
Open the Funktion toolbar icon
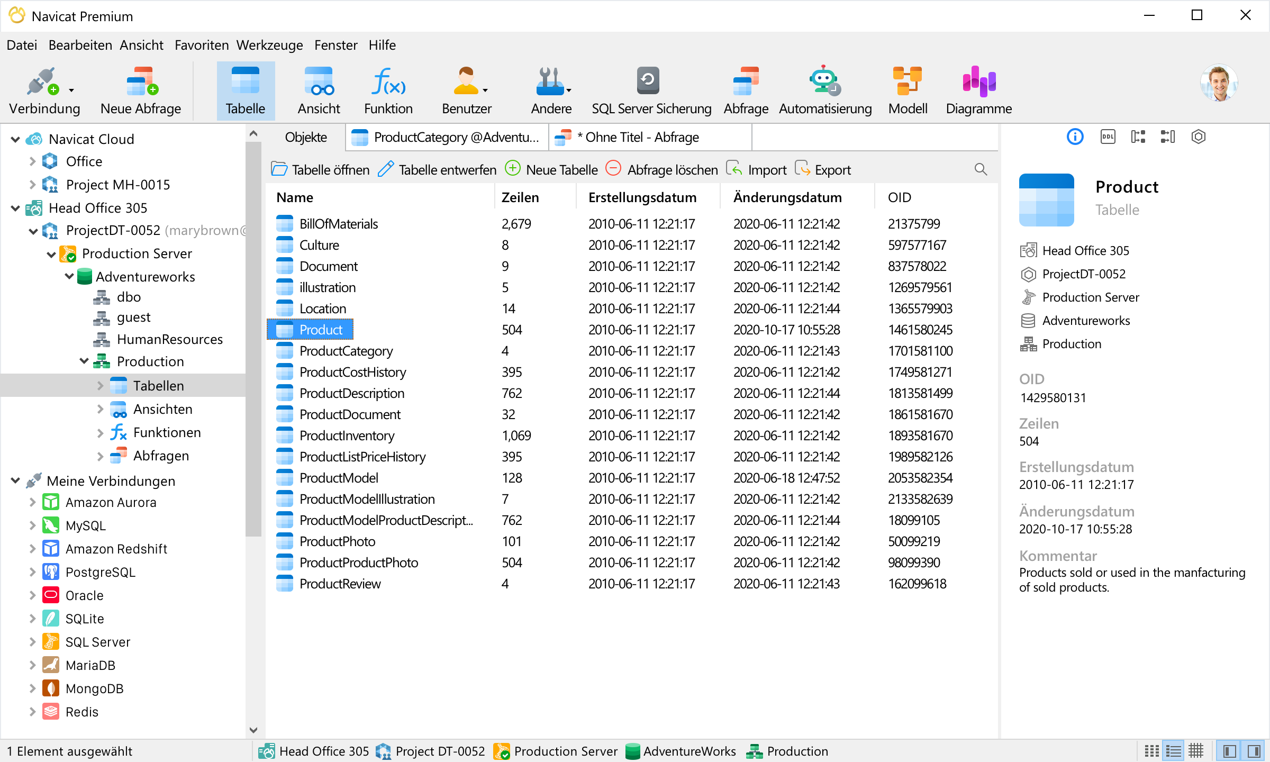click(x=388, y=91)
